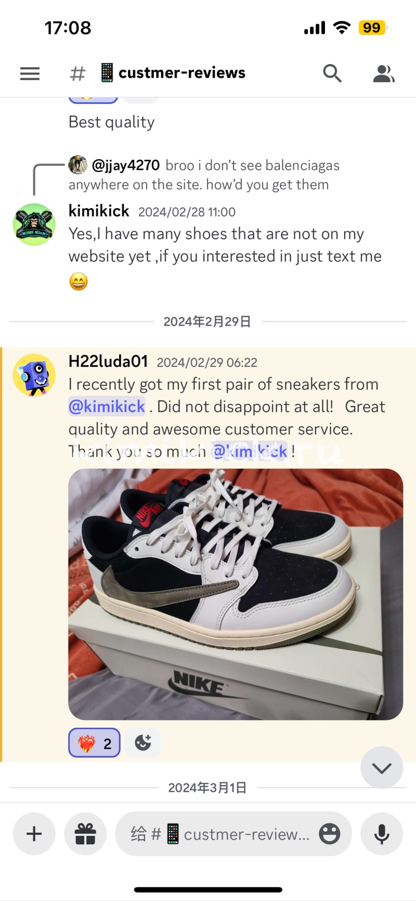Open the hamburger channel list menu

click(x=30, y=73)
